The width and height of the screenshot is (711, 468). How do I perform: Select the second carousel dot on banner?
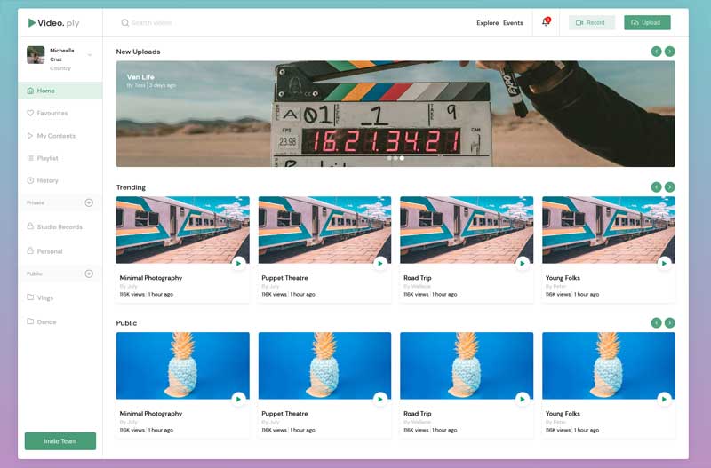click(395, 158)
